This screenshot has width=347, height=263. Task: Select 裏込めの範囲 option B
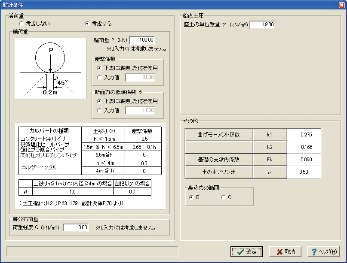pos(194,197)
